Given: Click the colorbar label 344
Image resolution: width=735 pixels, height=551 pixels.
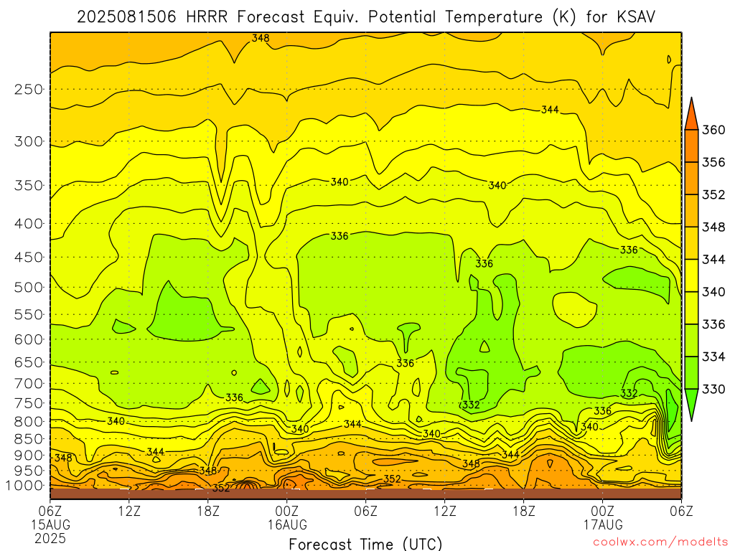Looking at the screenshot, I should click(713, 259).
